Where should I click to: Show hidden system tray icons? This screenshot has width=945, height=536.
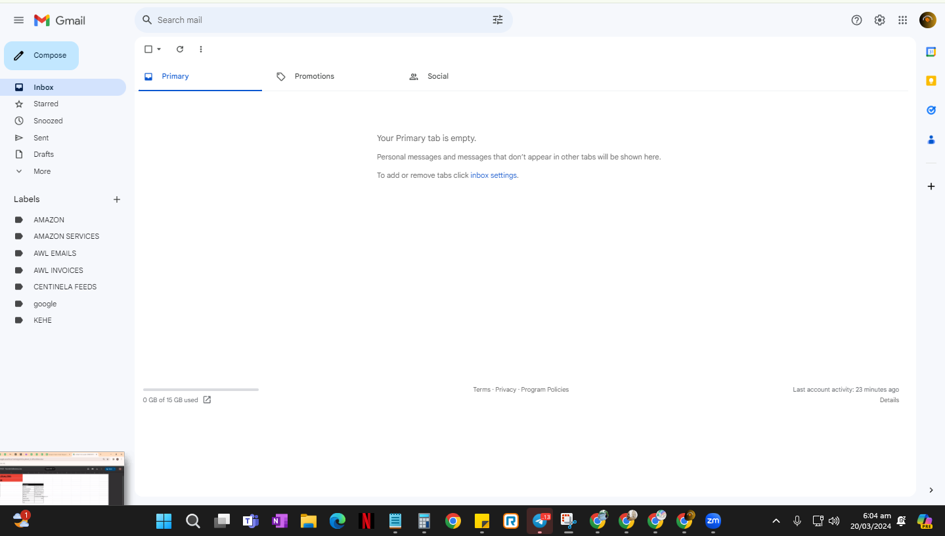[776, 521]
